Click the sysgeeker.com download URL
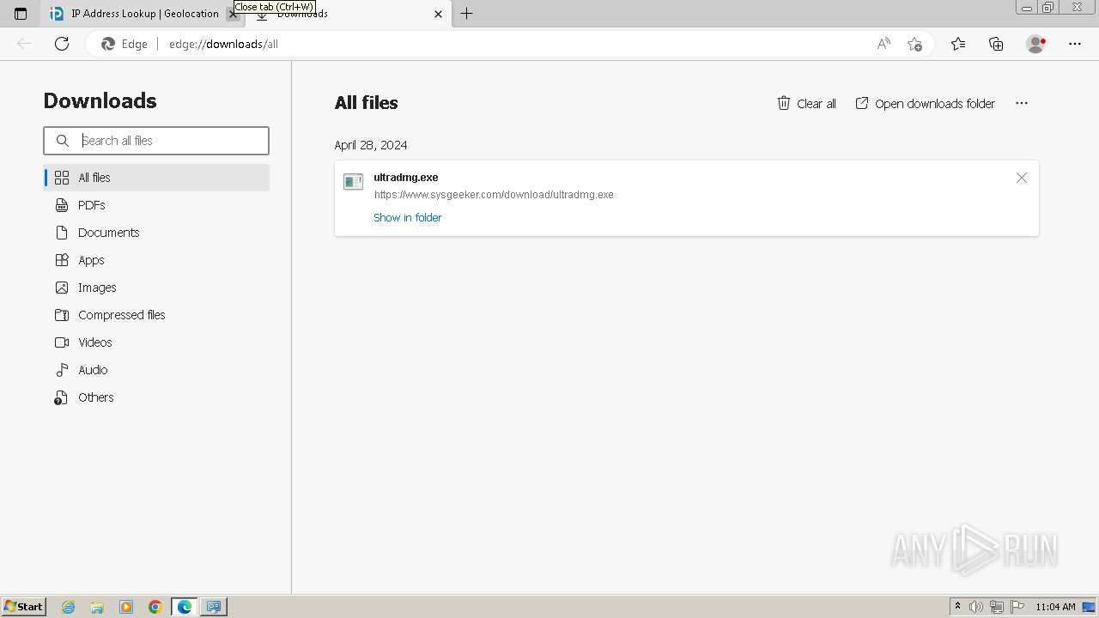The image size is (1099, 618). 494,195
